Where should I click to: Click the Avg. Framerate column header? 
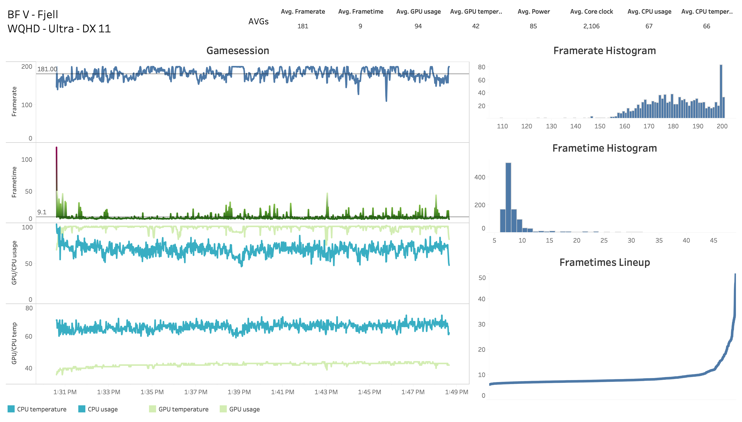coord(303,12)
